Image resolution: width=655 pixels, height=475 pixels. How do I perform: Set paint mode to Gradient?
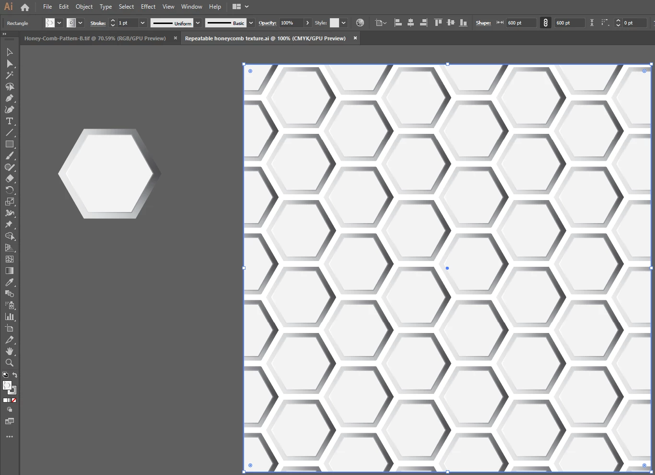10,400
